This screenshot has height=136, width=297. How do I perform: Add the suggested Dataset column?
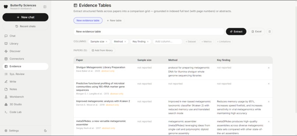191,42
